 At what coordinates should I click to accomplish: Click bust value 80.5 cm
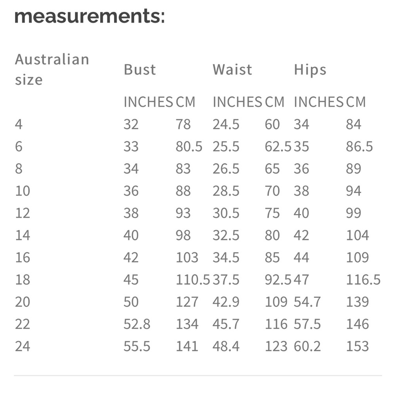[189, 147]
